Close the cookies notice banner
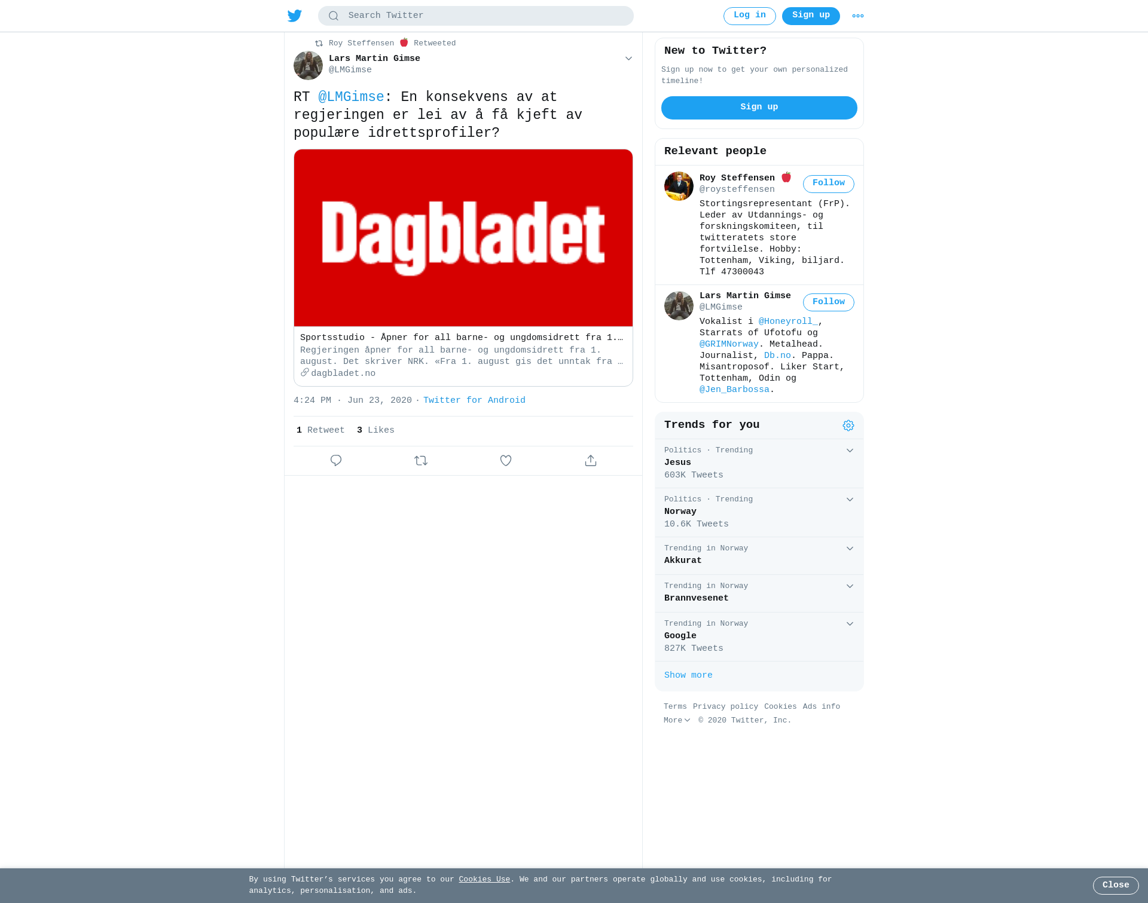 (1116, 886)
